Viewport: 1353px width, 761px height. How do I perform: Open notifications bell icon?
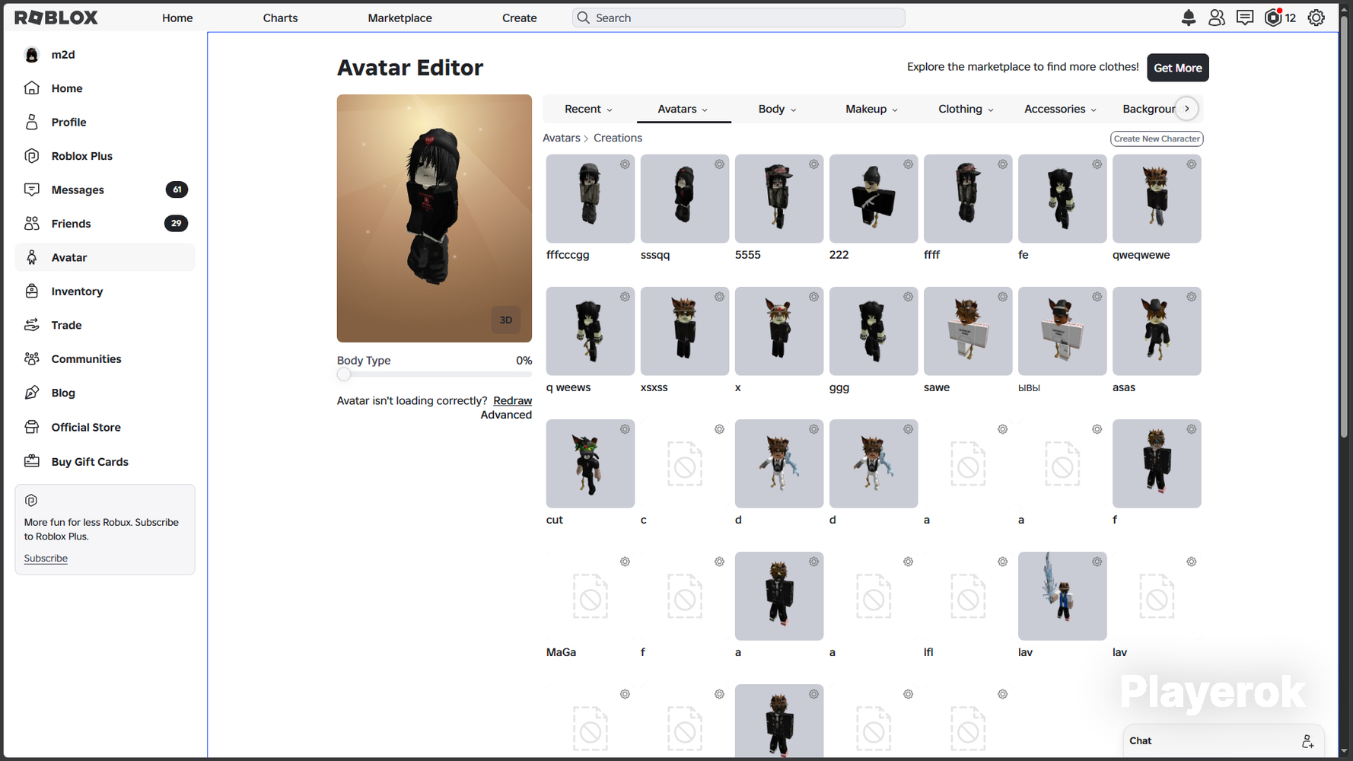(1188, 18)
